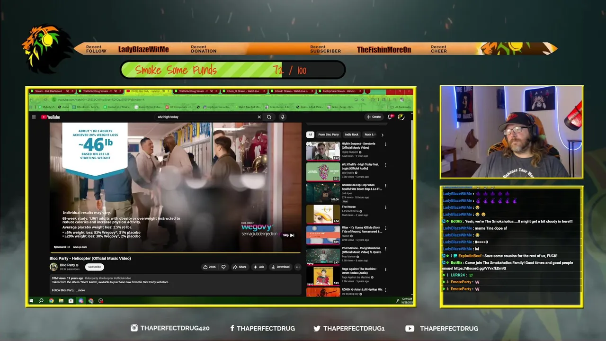Open the Wiz Khalifa - High Today thumbnail
The width and height of the screenshot is (606, 341).
coord(323,172)
